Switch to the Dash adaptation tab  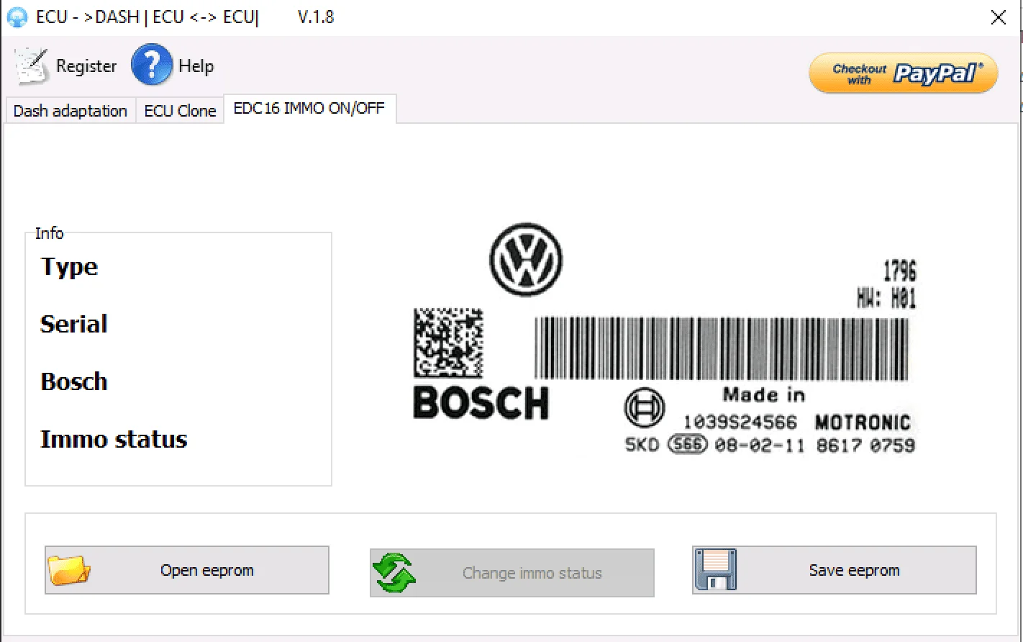71,111
